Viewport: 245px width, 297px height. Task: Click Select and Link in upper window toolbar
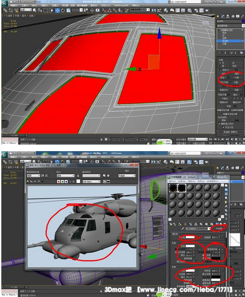[5, 10]
